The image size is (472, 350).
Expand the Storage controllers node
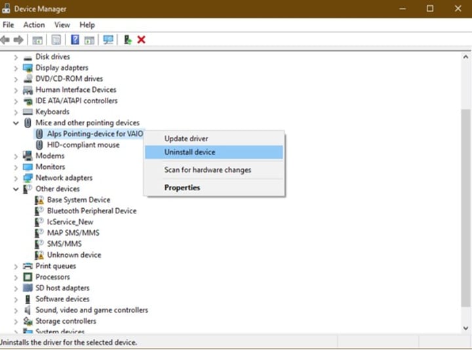tap(16, 321)
